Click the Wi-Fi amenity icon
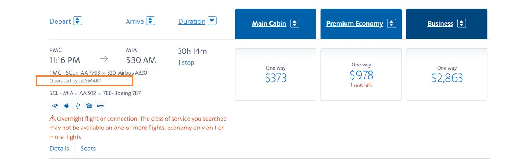The height and width of the screenshot is (159, 514). click(x=55, y=106)
